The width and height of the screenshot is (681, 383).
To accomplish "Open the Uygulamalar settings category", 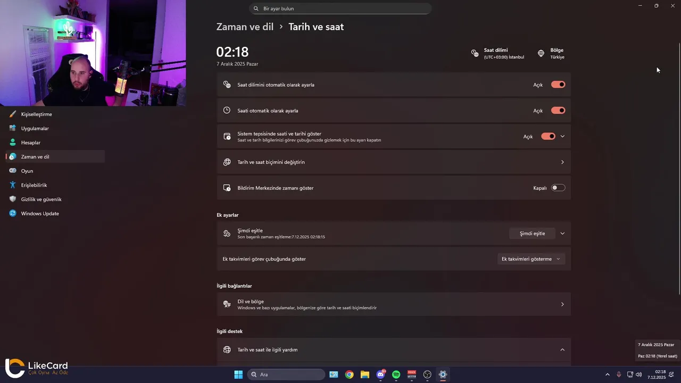I will [55, 128].
